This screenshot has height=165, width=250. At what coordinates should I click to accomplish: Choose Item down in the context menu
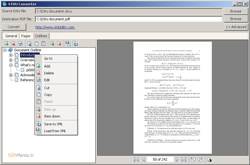(56, 116)
